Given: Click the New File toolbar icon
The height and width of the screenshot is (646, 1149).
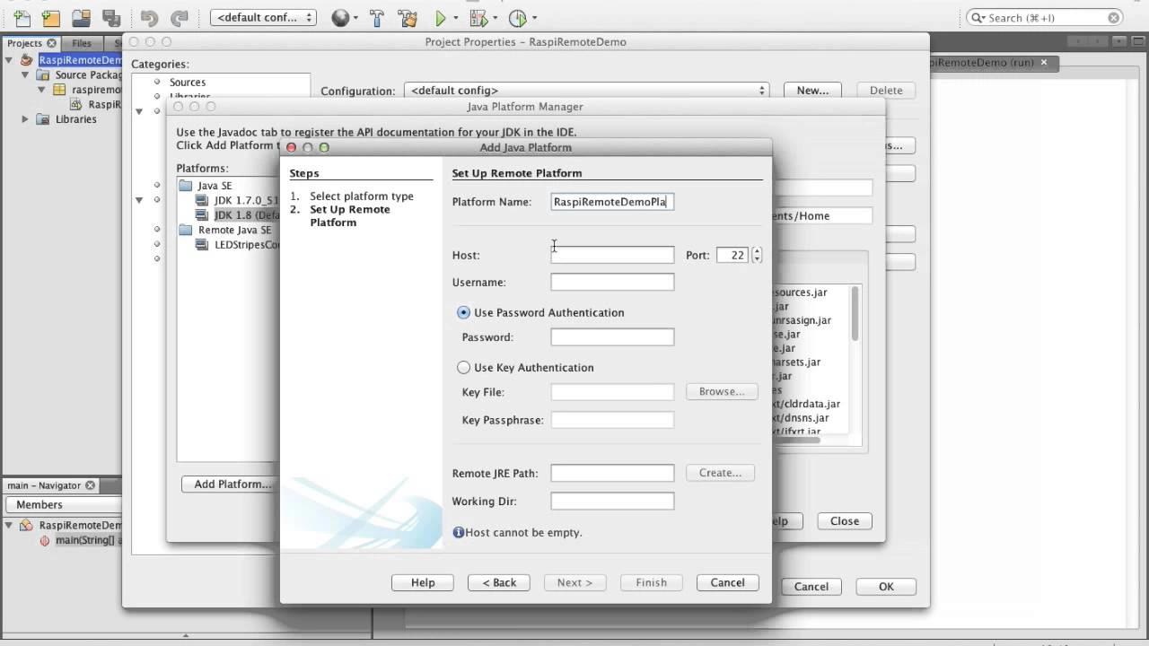Looking at the screenshot, I should point(22,17).
